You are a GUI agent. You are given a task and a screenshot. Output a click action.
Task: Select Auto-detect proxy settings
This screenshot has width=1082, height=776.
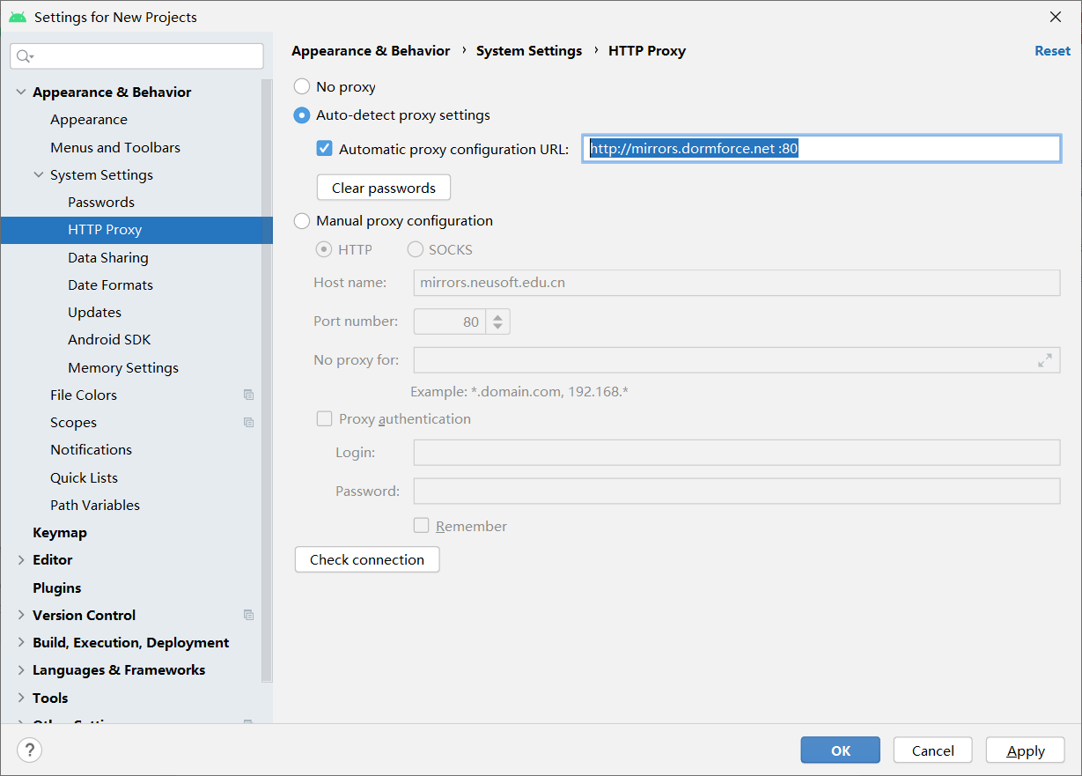(302, 115)
